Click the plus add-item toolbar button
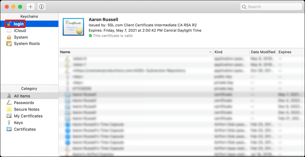 coord(31,7)
